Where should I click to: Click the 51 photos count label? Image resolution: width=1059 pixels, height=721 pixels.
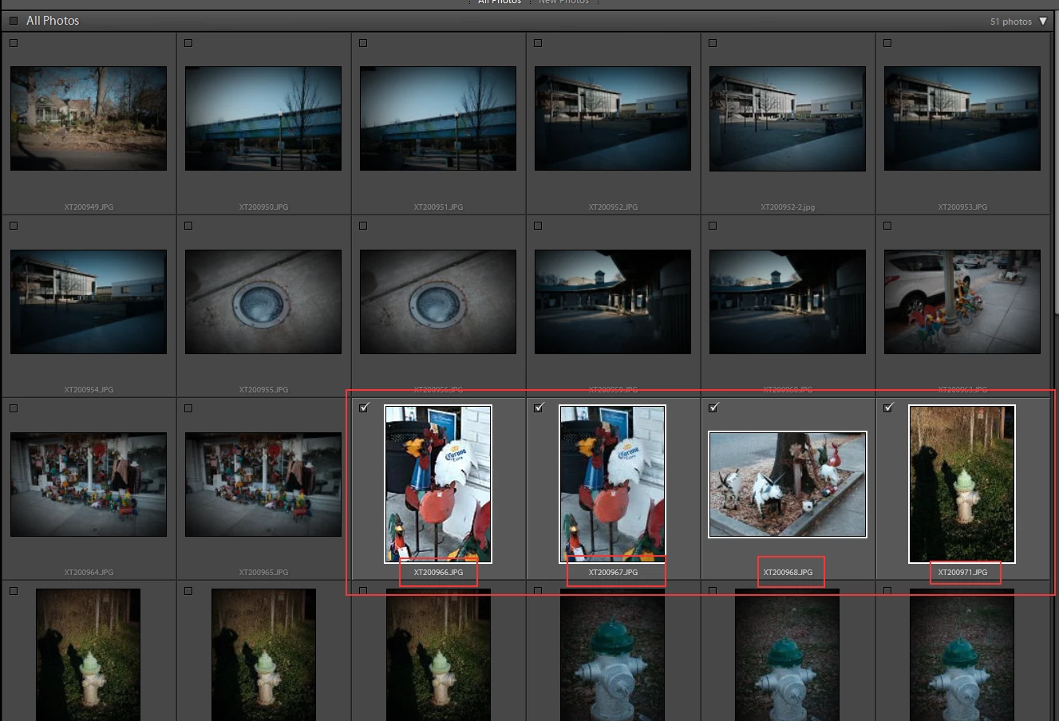1010,22
